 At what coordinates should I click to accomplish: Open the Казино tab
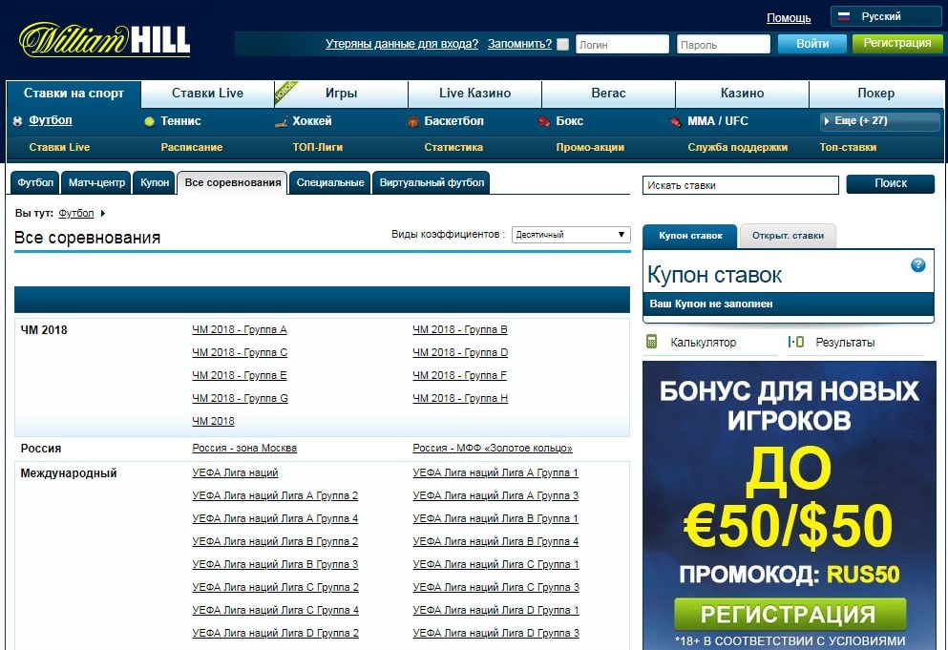pyautogui.click(x=742, y=94)
